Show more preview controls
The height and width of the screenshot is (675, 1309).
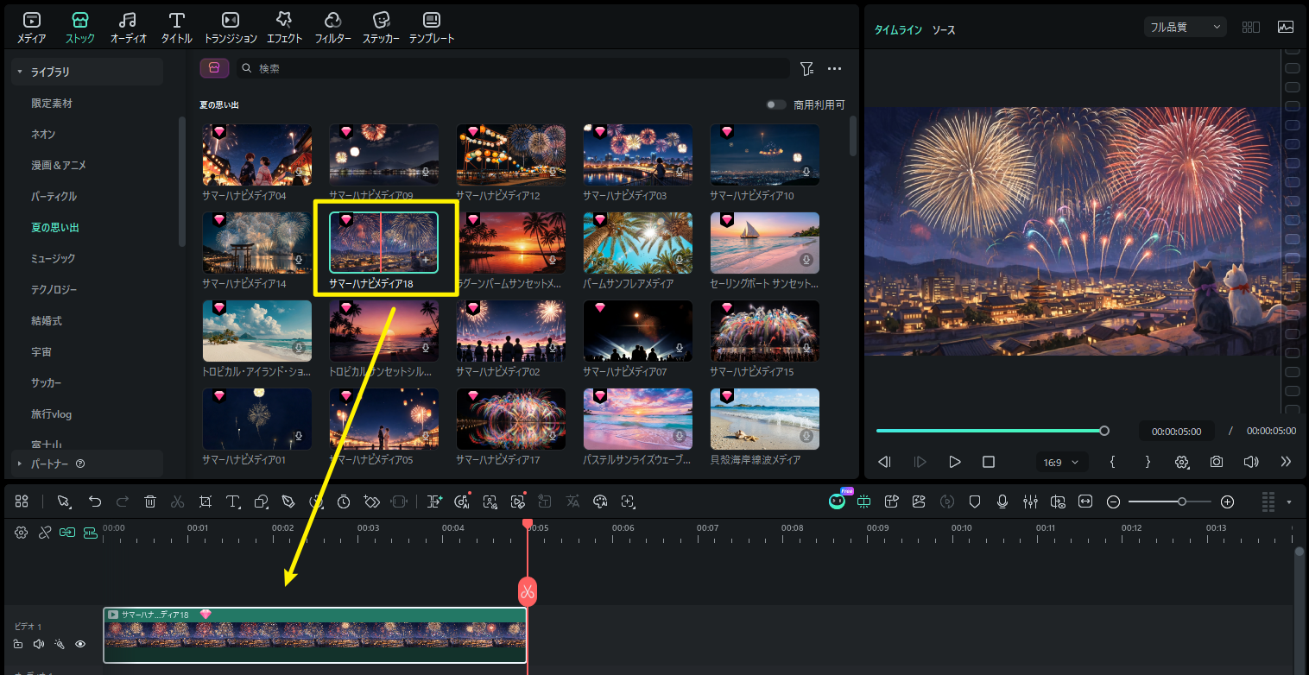pos(1286,462)
